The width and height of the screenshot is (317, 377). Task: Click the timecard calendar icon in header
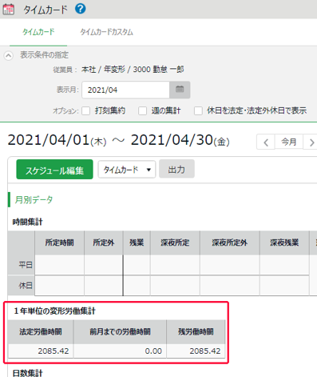(9, 10)
